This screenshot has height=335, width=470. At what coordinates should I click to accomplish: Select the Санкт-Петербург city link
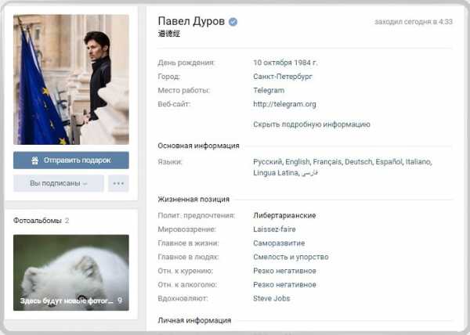tap(283, 77)
